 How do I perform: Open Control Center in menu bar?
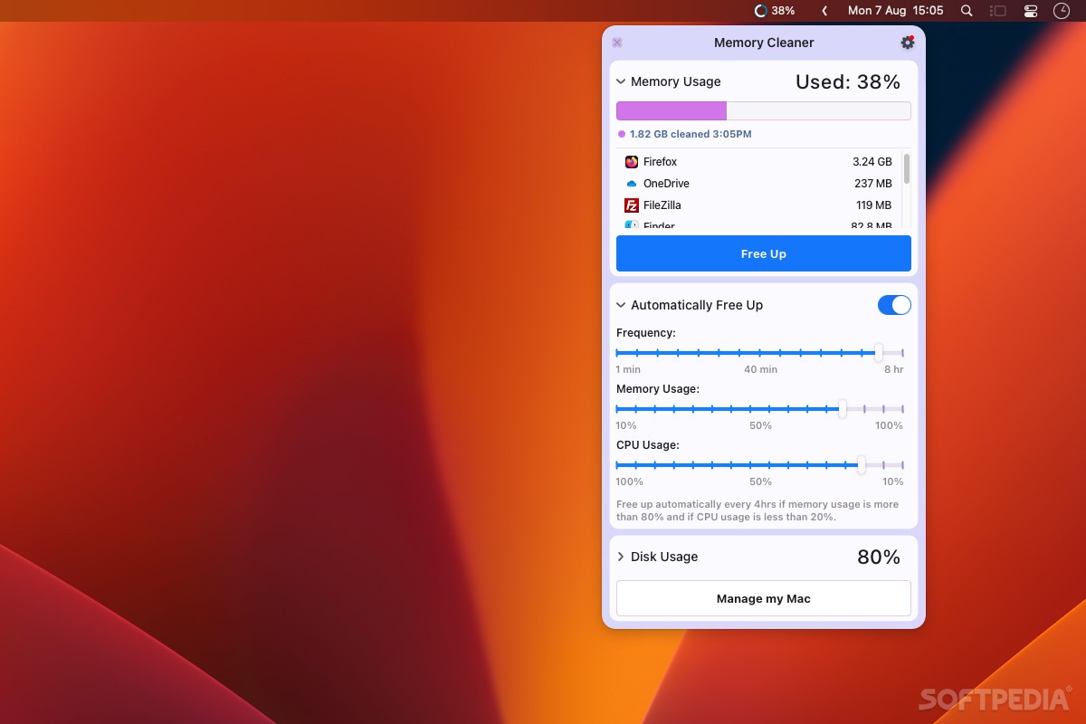(x=1031, y=11)
